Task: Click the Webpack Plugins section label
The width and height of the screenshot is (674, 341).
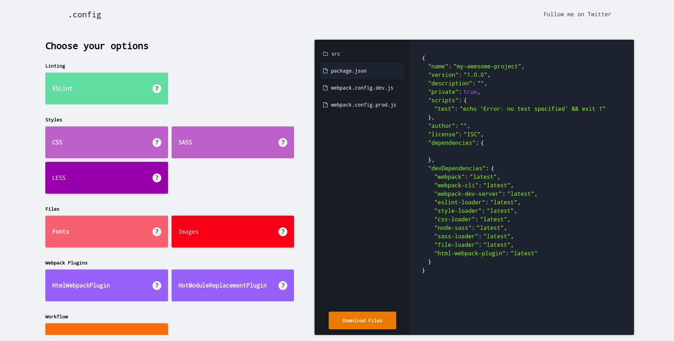Action: coord(67,263)
